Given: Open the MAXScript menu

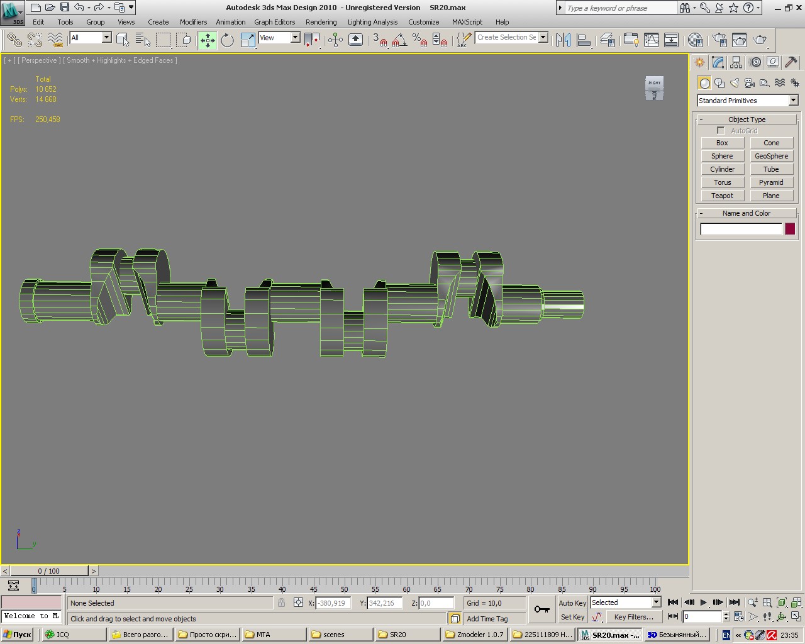Looking at the screenshot, I should click(x=467, y=22).
